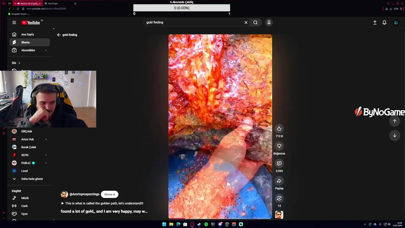Click the Amrinprospectings channel avatar
The height and width of the screenshot is (228, 405).
[x=64, y=194]
